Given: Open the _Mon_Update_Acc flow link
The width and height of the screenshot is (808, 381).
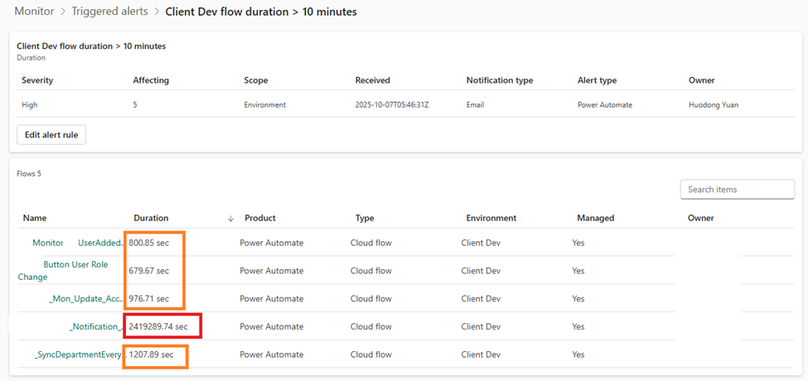Looking at the screenshot, I should pos(87,299).
